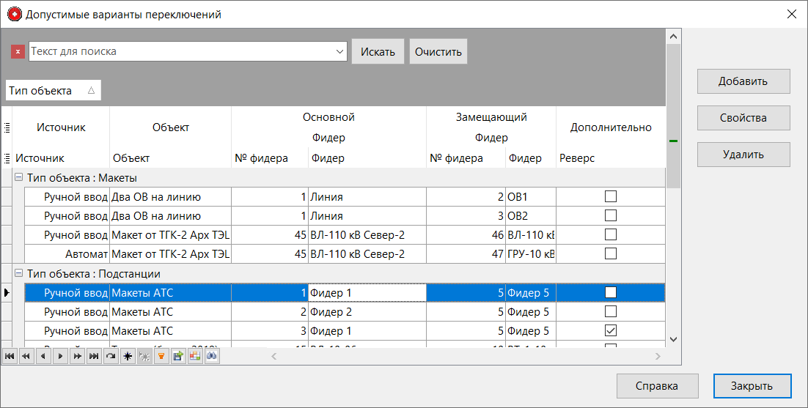The width and height of the screenshot is (808, 408).
Task: Collapse the Тип объекта : Подстанции group
Action: 18,274
